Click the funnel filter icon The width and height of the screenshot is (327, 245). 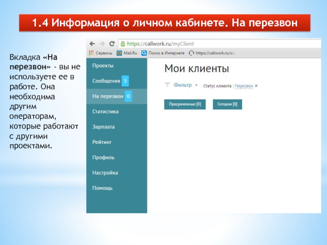[167, 85]
